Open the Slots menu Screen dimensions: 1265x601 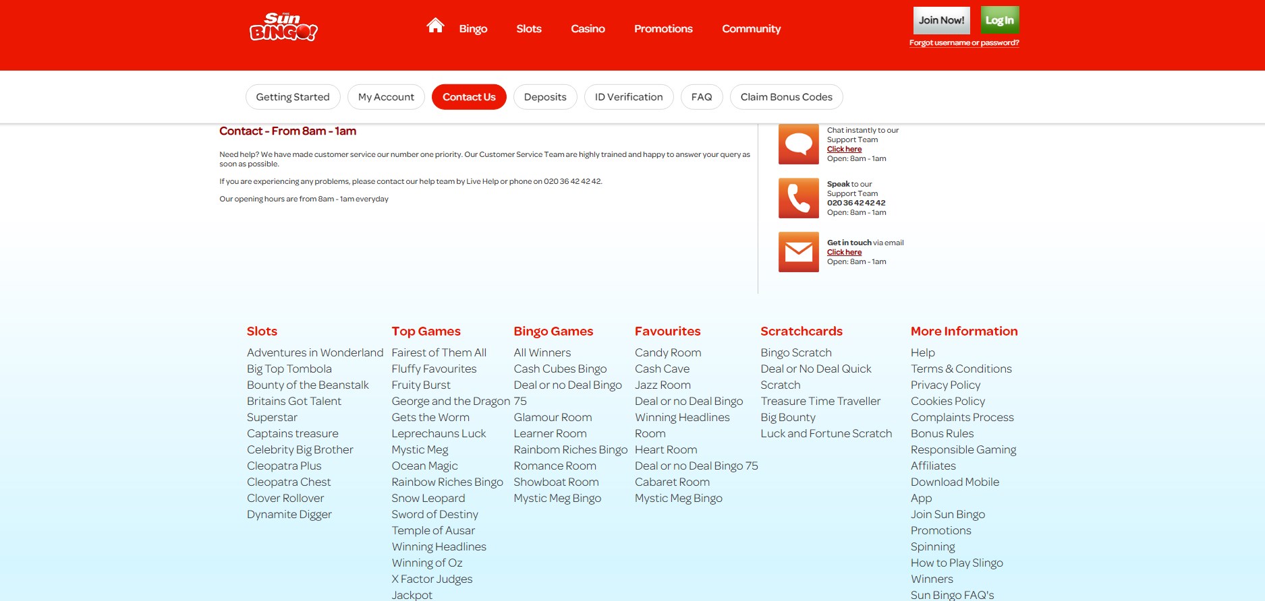[529, 29]
